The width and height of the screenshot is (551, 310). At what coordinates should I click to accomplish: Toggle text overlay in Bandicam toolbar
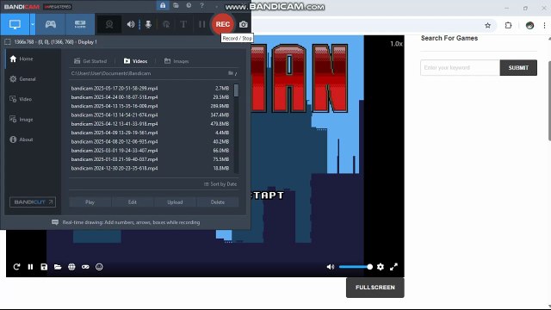(x=183, y=24)
